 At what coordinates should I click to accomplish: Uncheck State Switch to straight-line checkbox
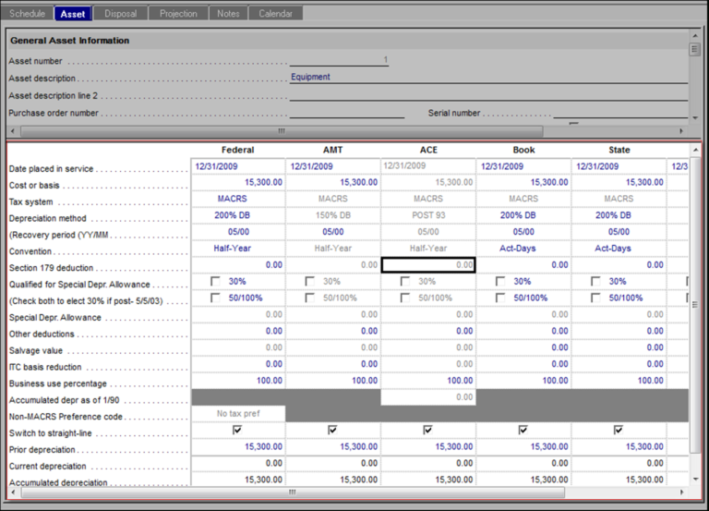pos(618,430)
